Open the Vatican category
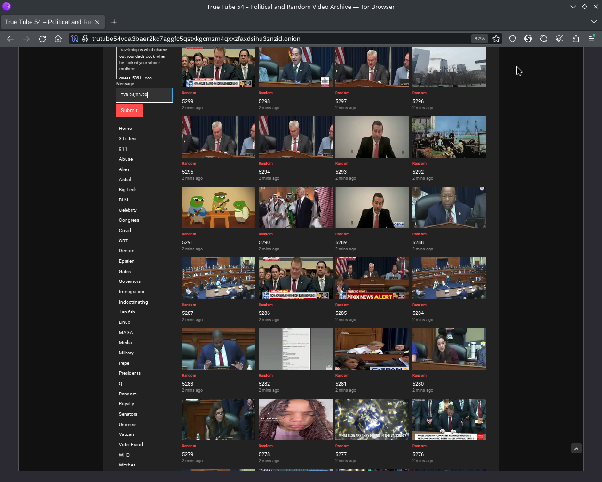Viewport: 602px width, 482px height. click(127, 434)
